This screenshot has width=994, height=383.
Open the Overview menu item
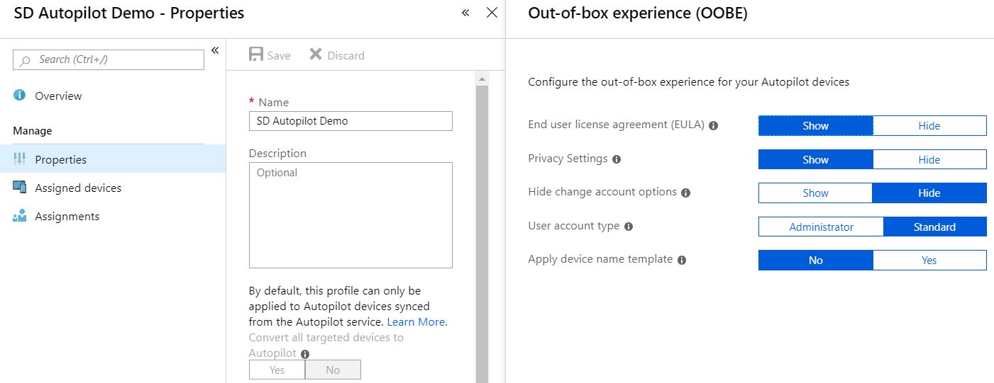click(113, 96)
